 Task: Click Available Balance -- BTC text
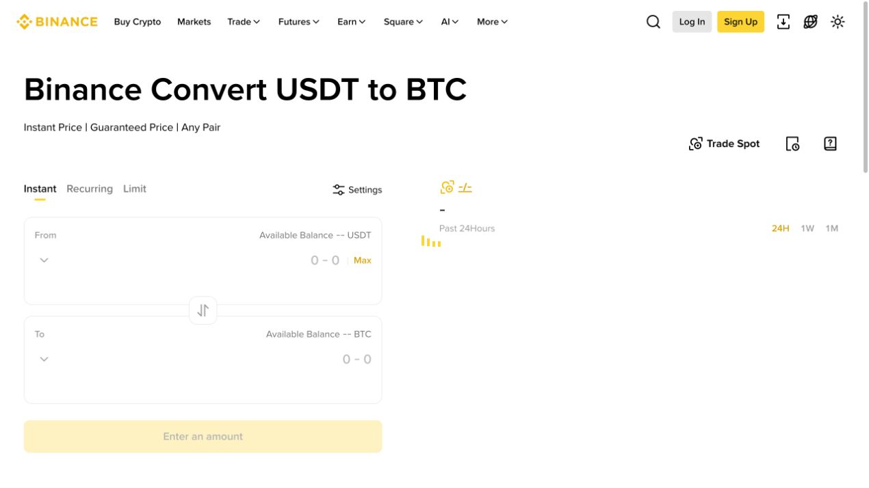click(x=319, y=334)
